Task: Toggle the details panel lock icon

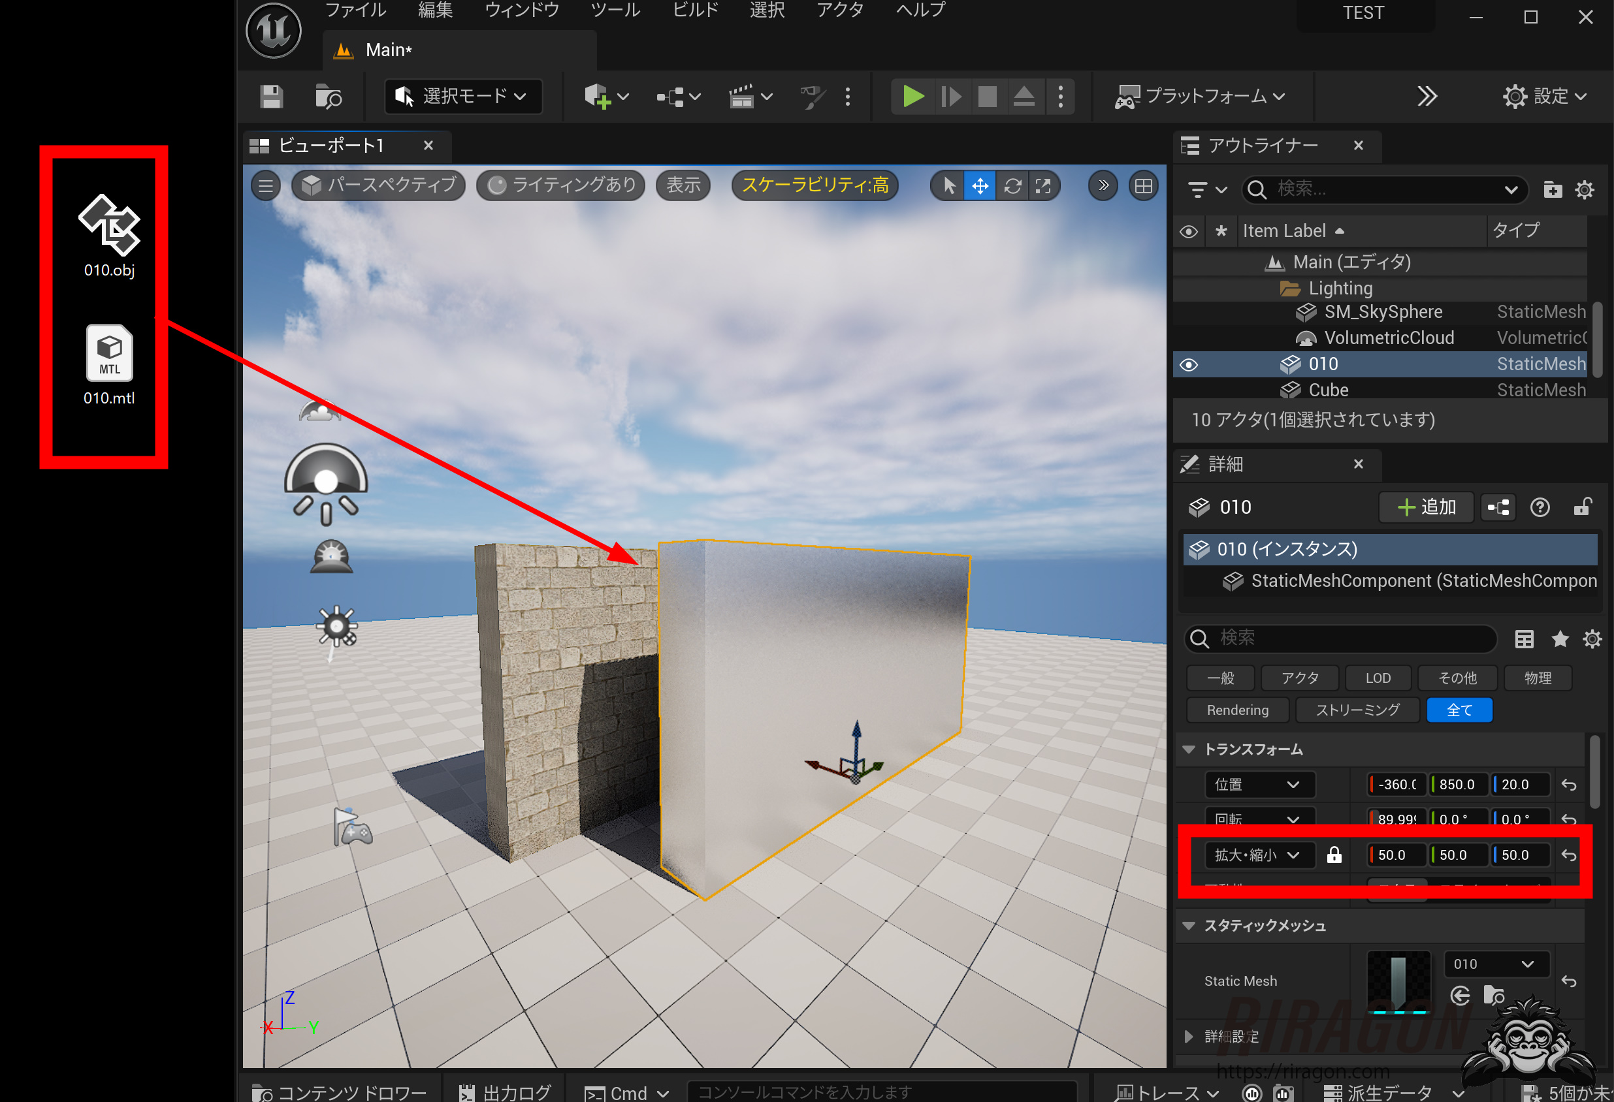Action: click(1582, 507)
